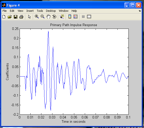Click the y-axis tick label -0.2
144x128 pixels.
pos(16,115)
